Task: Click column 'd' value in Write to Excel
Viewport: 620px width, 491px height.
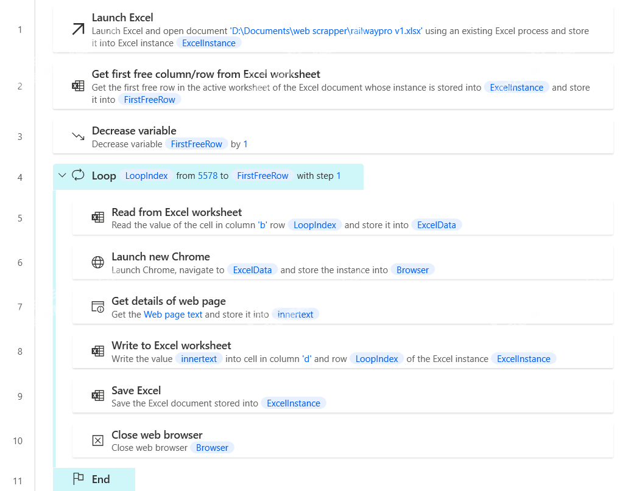Action: 307,359
